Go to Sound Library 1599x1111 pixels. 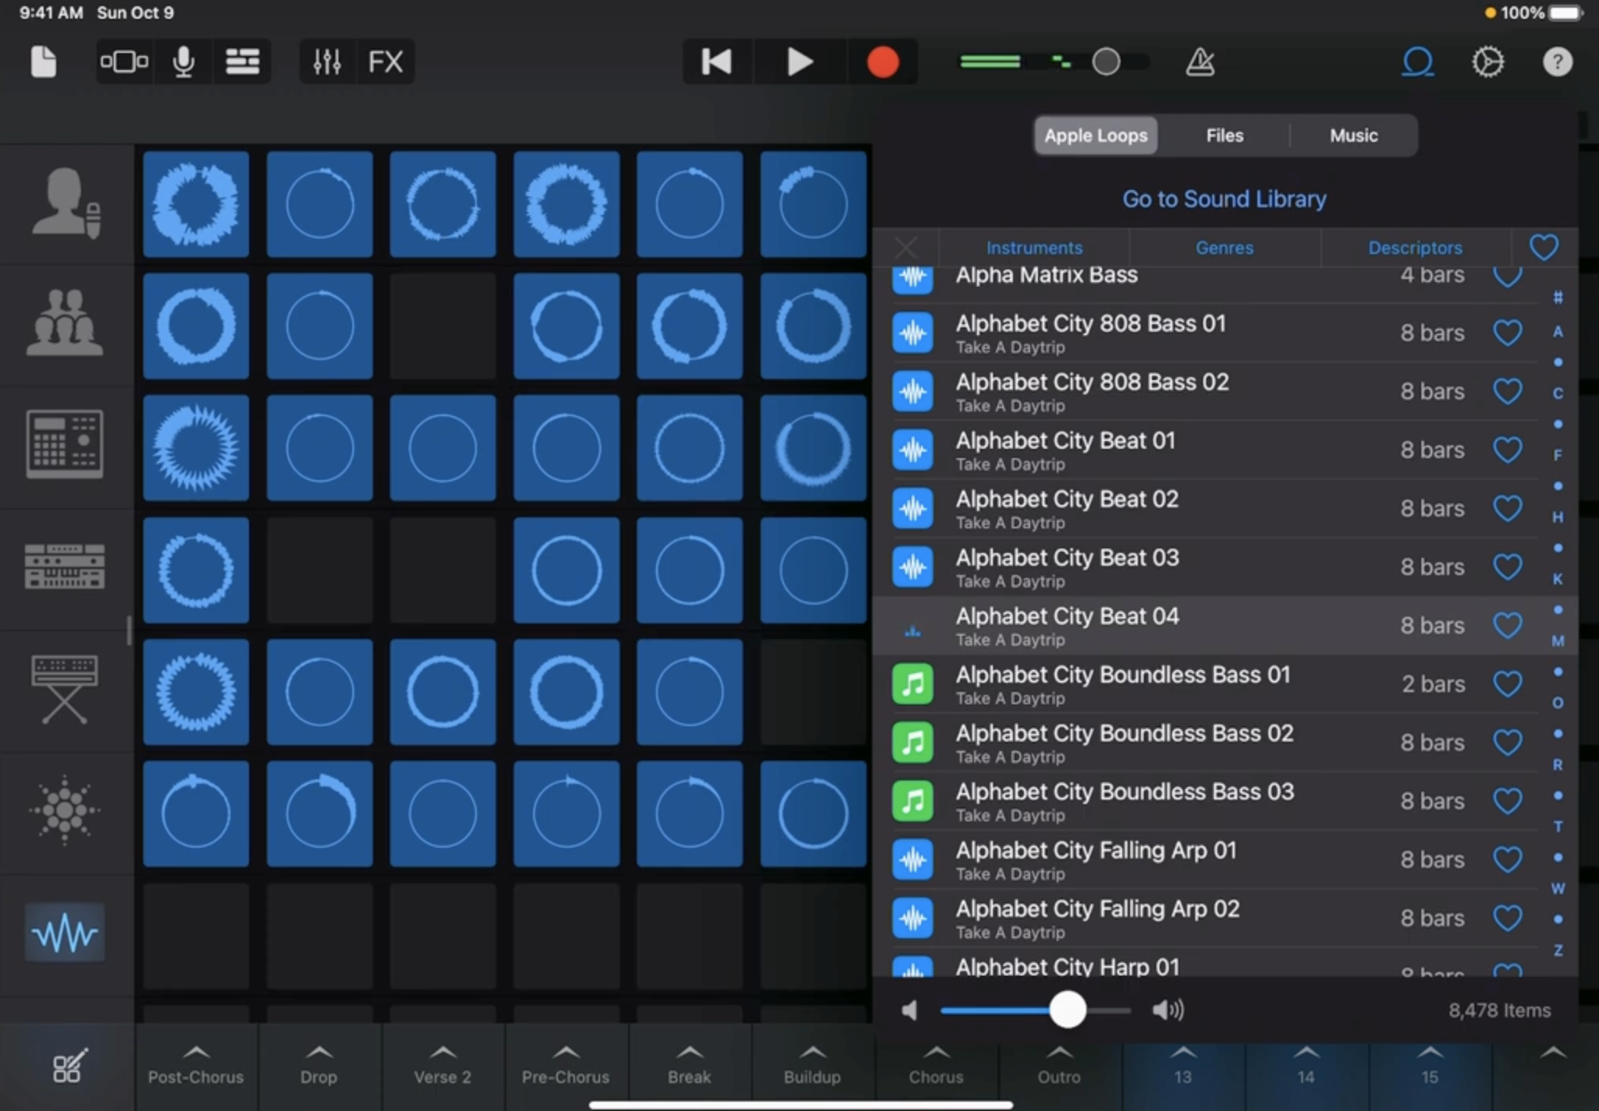click(1223, 199)
